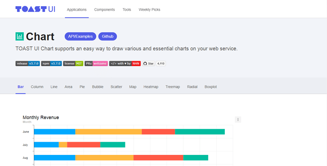
Task: Click the release v3.7.0 badge
Action: click(x=28, y=64)
